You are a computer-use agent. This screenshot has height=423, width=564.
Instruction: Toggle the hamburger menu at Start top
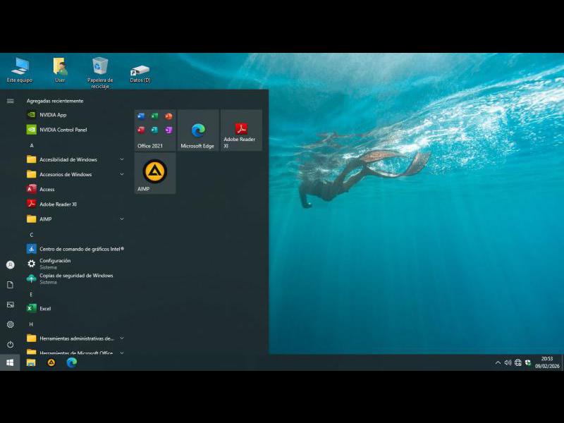pos(10,101)
